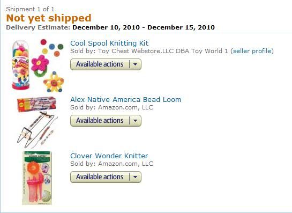Click Available actions button for Cool Spool Kit

[x=100, y=64]
